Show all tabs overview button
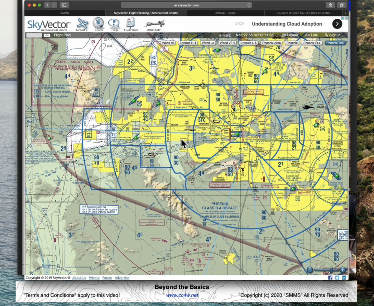The width and height of the screenshot is (374, 306). click(x=342, y=5)
